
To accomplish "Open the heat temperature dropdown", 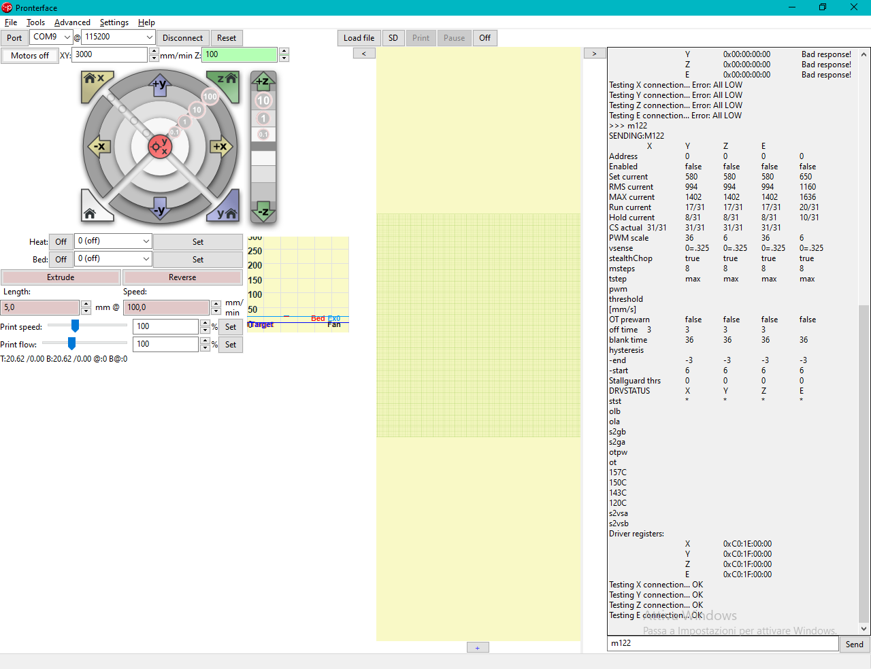I will coord(146,241).
